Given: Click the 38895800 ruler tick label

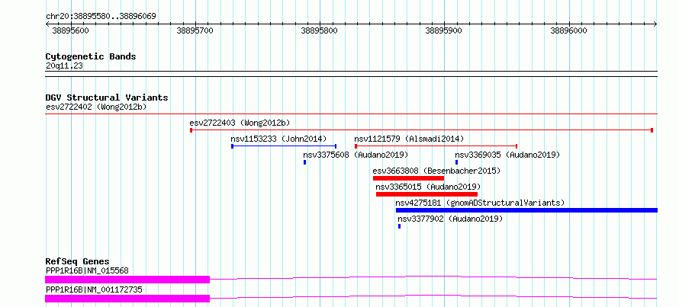Looking at the screenshot, I should coord(319,30).
